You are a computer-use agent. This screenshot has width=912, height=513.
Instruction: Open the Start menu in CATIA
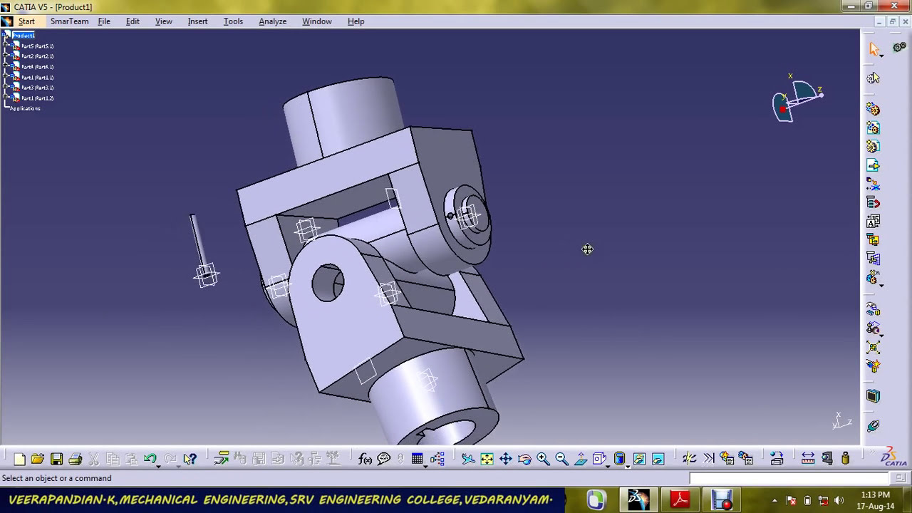tap(26, 21)
